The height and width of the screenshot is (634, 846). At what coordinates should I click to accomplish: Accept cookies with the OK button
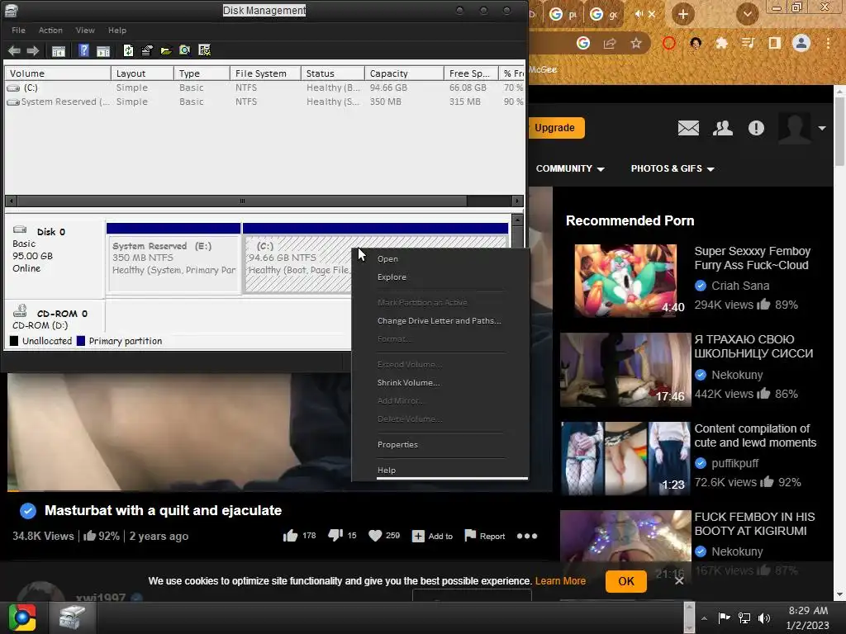point(626,581)
